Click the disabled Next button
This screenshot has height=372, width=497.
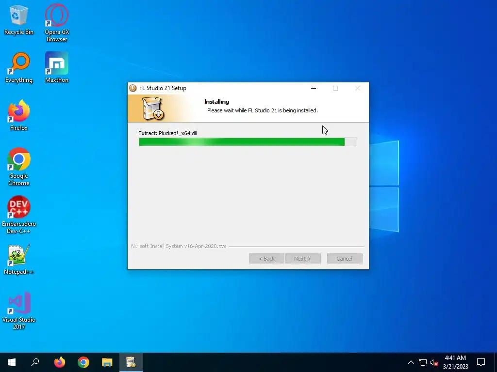pos(303,259)
